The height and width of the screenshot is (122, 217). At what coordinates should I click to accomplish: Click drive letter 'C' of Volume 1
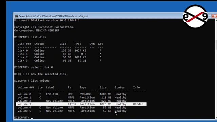(40, 98)
